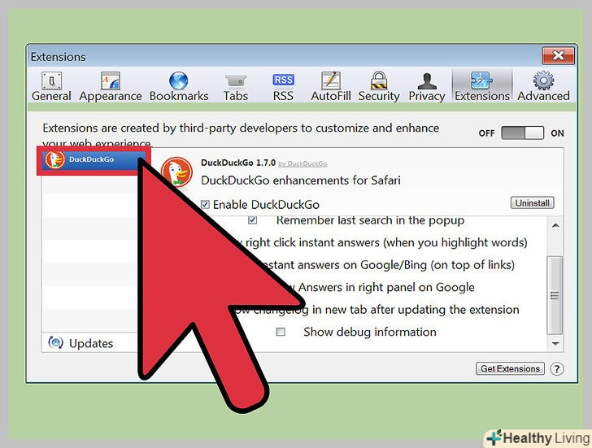Uncheck Remember last search in the popup
The width and height of the screenshot is (592, 448).
[253, 220]
